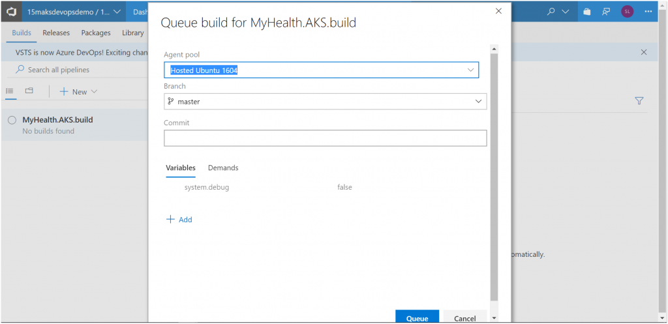Click the MyHealth.AKS.build status circle
This screenshot has height=324, width=668.
[12, 121]
